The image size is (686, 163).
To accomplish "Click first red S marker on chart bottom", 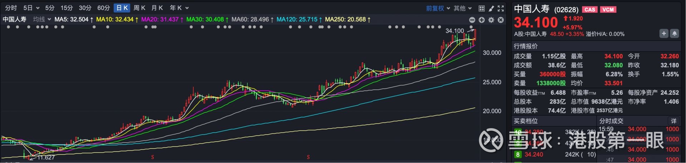I will pyautogui.click(x=153, y=157).
